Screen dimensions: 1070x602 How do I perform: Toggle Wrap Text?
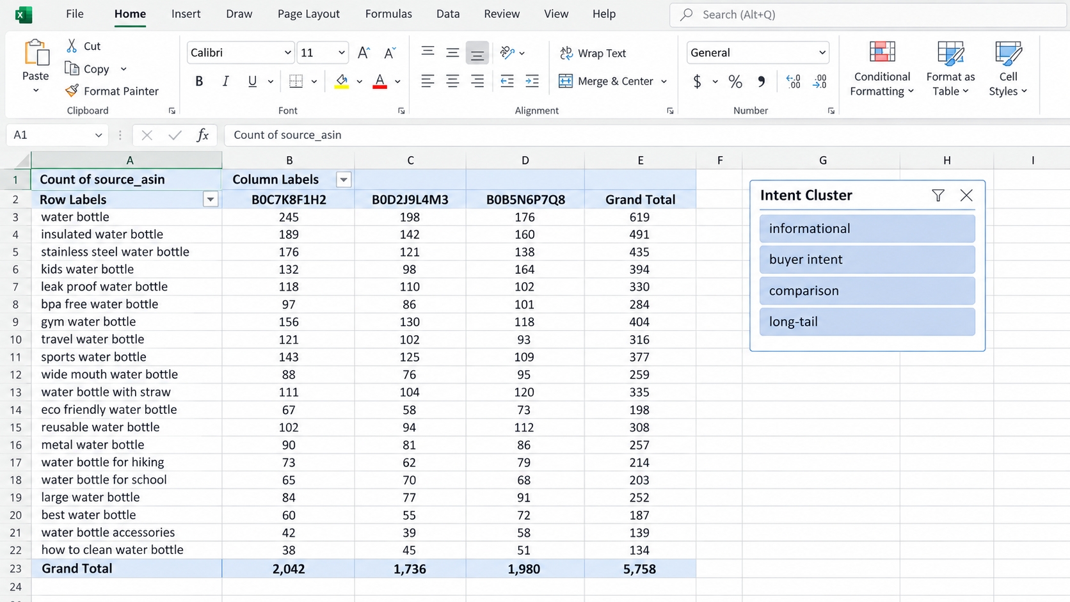(x=593, y=53)
